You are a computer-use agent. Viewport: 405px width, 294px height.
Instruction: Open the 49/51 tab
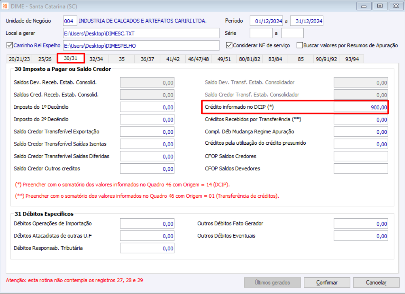point(224,59)
